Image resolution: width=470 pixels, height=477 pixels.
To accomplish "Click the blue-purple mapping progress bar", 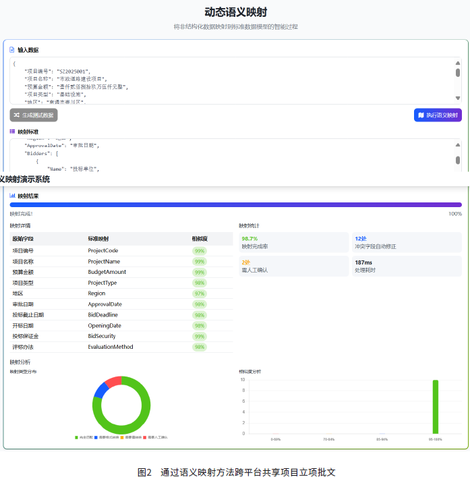I will [235, 204].
